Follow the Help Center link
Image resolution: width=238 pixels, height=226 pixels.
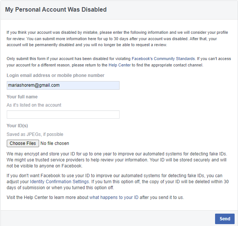120,65
